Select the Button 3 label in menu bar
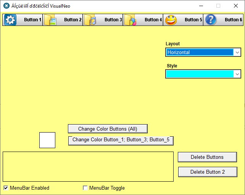The image size is (245, 195). click(113, 20)
